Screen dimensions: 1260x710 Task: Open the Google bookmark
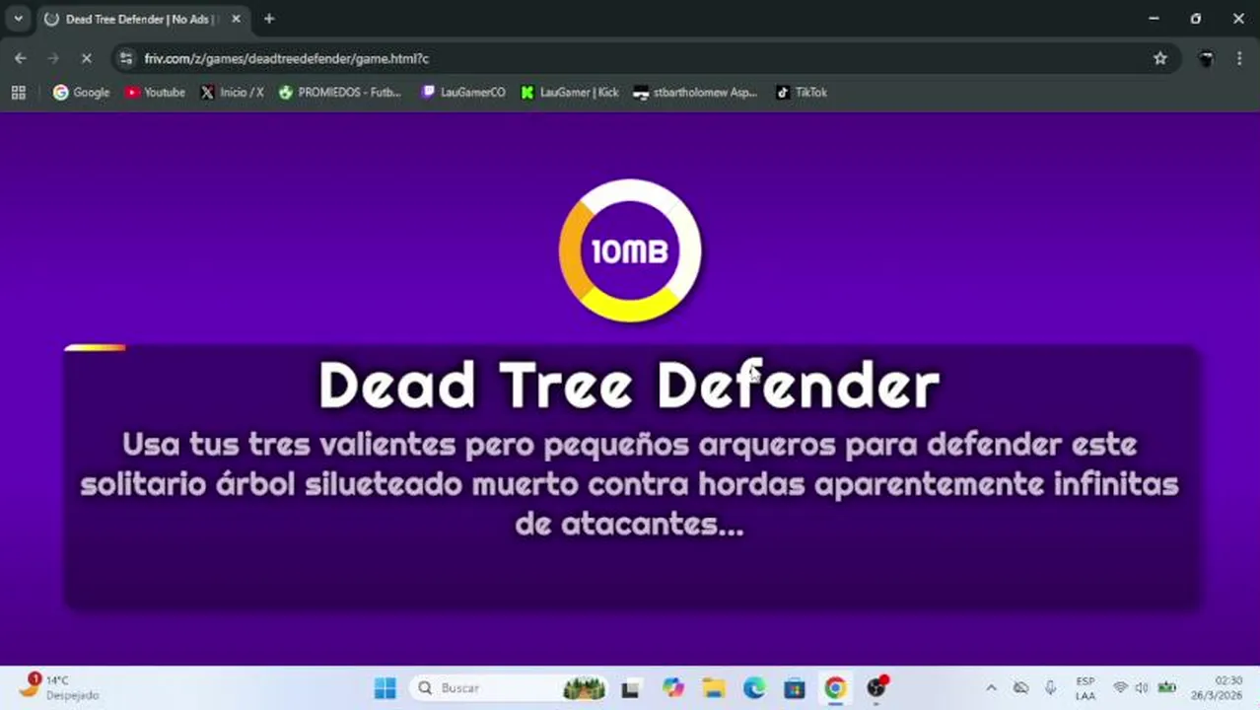point(81,92)
